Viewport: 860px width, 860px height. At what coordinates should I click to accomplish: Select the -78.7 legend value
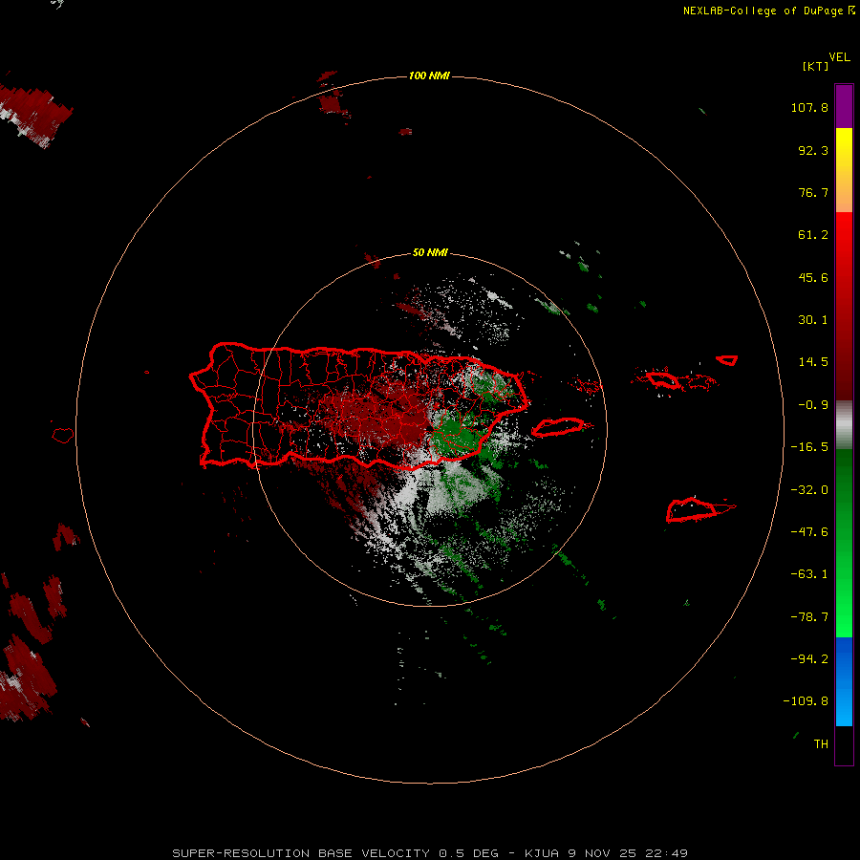click(x=809, y=617)
